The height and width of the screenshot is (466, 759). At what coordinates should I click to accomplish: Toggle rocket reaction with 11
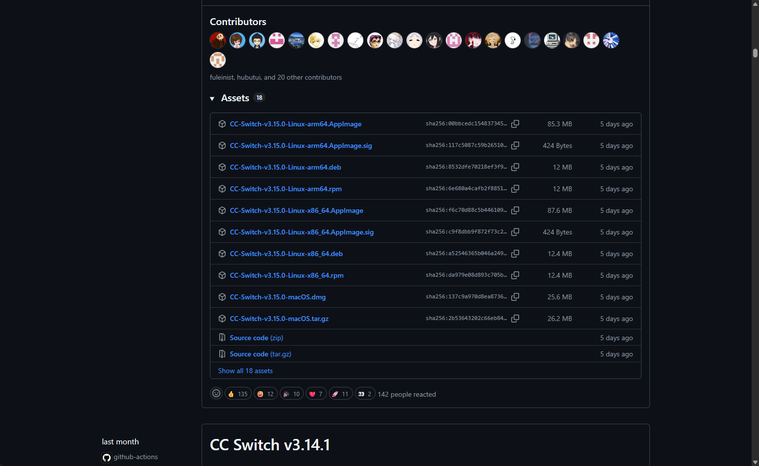click(x=341, y=394)
